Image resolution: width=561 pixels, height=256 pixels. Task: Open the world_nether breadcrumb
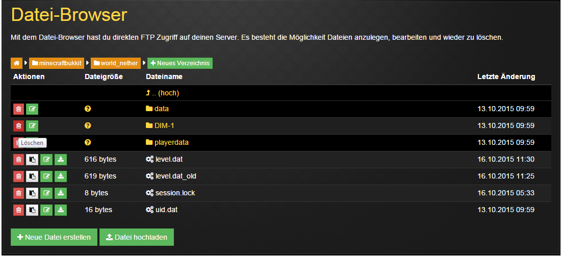click(x=116, y=63)
